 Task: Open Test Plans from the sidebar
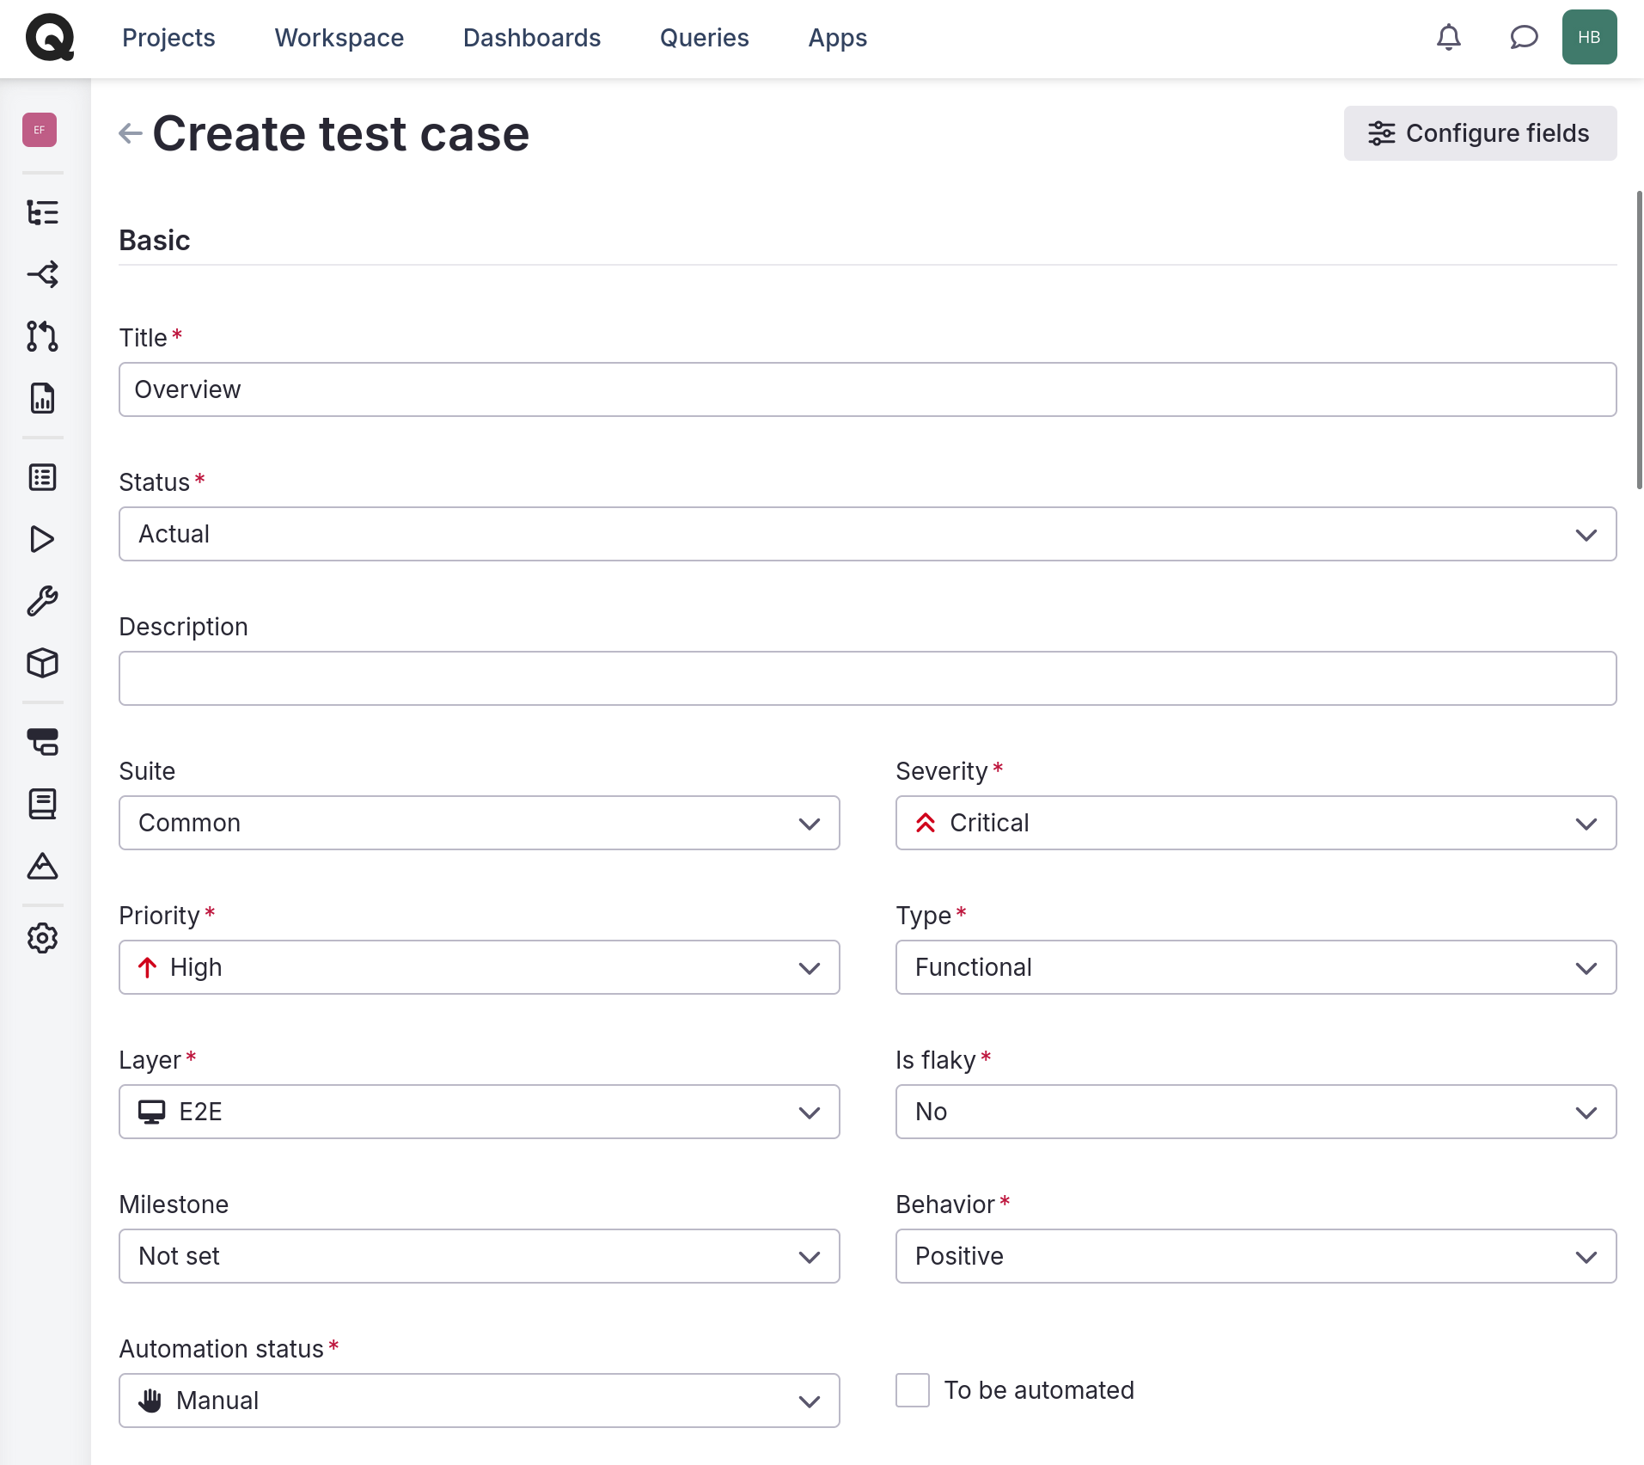point(42,477)
